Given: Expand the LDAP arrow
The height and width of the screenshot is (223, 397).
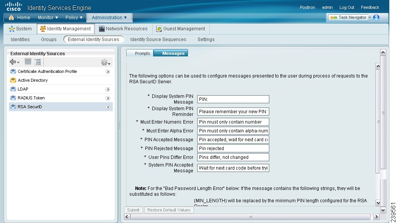Looking at the screenshot, I should click(108, 89).
